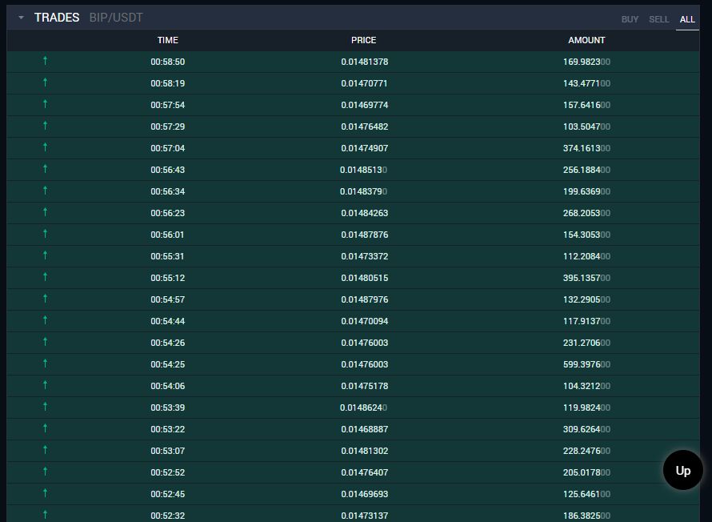Click the amount 169.982300
Image resolution: width=712 pixels, height=522 pixels.
pos(586,62)
